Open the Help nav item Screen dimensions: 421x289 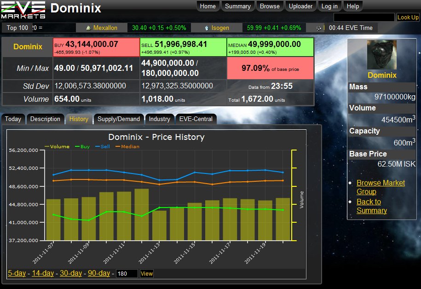pos(353,6)
